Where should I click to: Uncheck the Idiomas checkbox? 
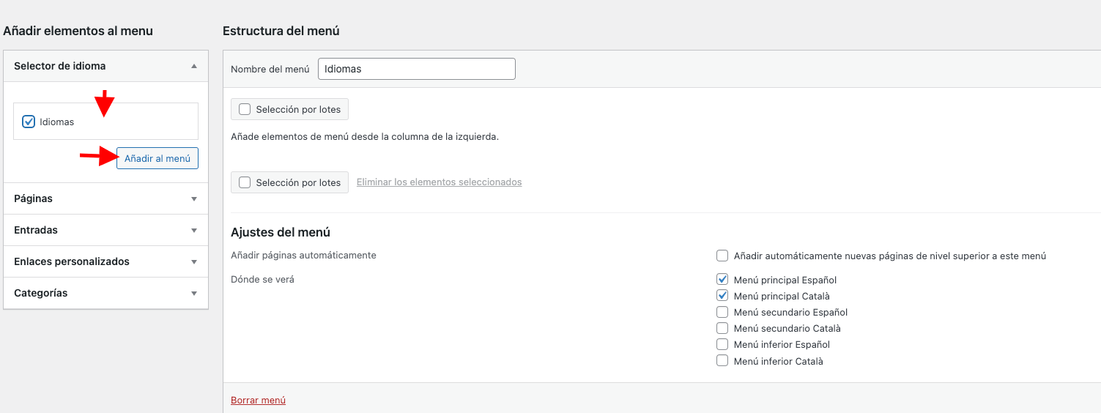tap(29, 122)
